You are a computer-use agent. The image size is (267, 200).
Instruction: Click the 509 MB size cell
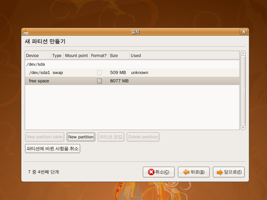coord(118,73)
